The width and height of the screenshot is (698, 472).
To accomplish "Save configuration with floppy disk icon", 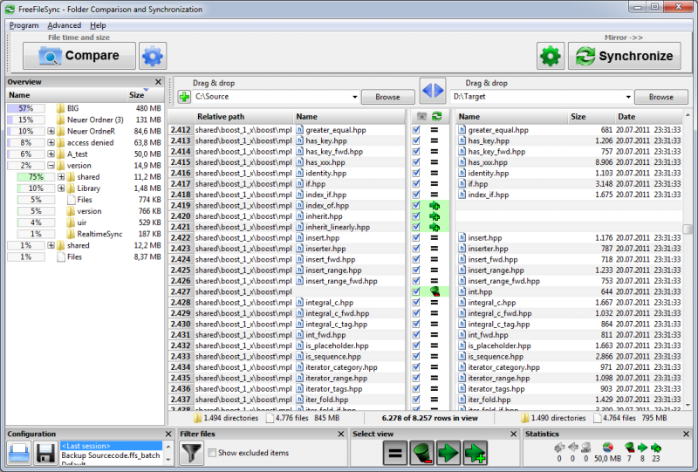I will tap(45, 454).
